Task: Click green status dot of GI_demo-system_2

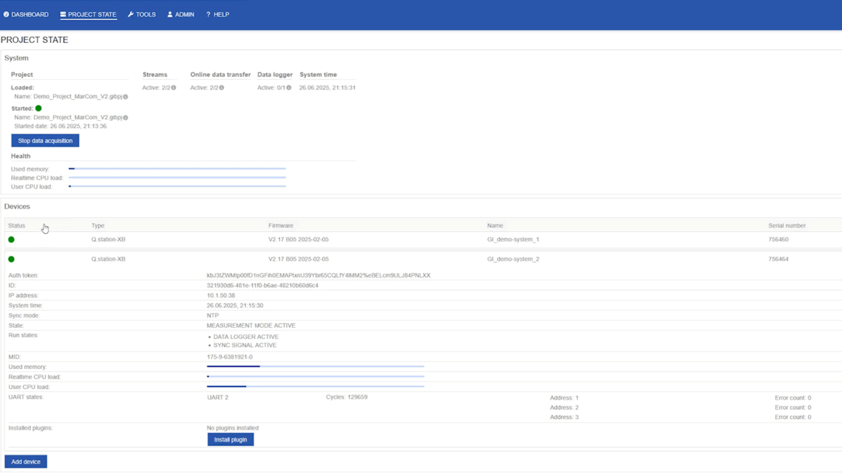Action: coord(11,259)
